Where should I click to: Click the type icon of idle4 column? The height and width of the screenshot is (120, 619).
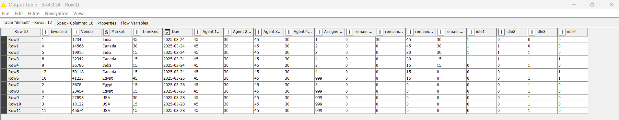(x=562, y=32)
